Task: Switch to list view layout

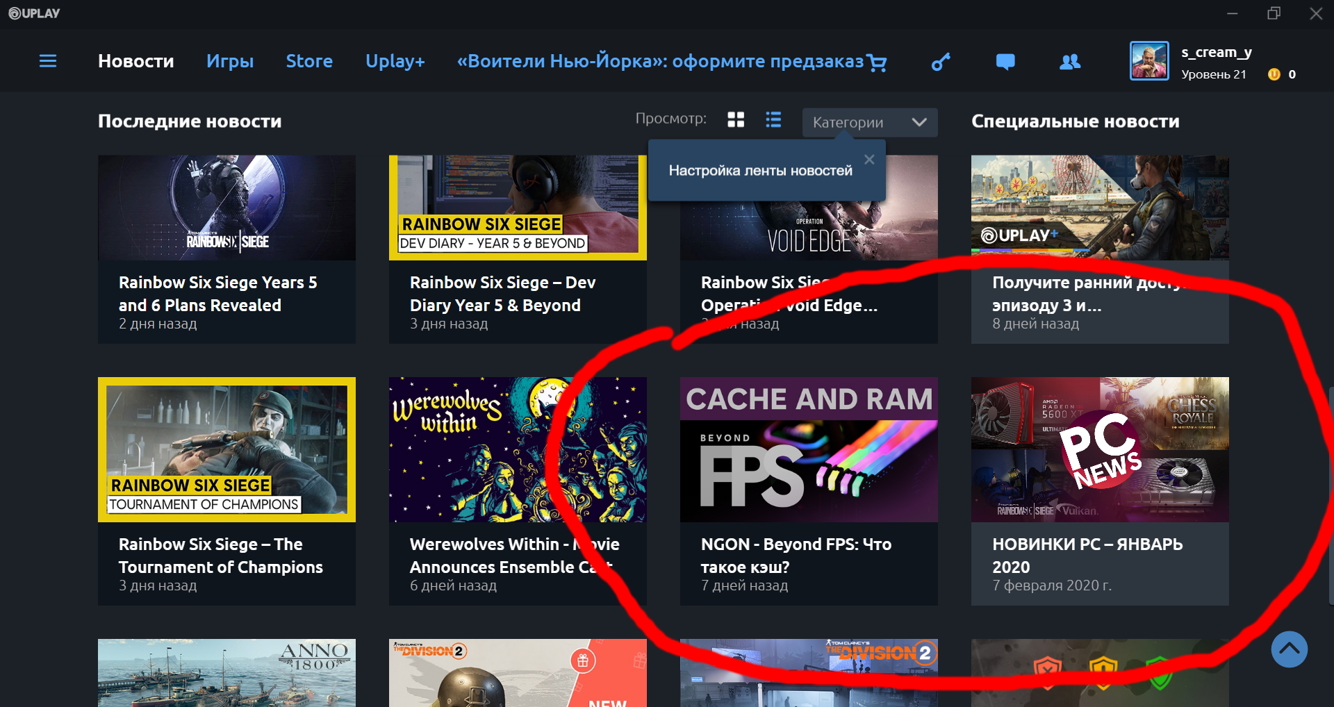Action: (773, 120)
